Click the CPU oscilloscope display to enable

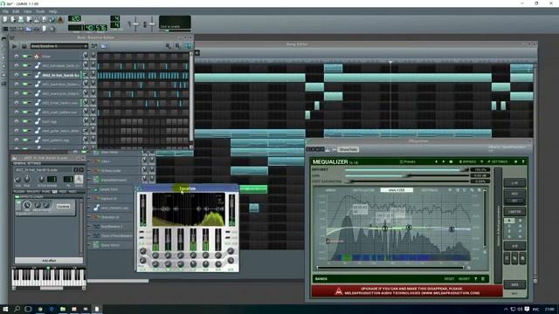(x=175, y=23)
